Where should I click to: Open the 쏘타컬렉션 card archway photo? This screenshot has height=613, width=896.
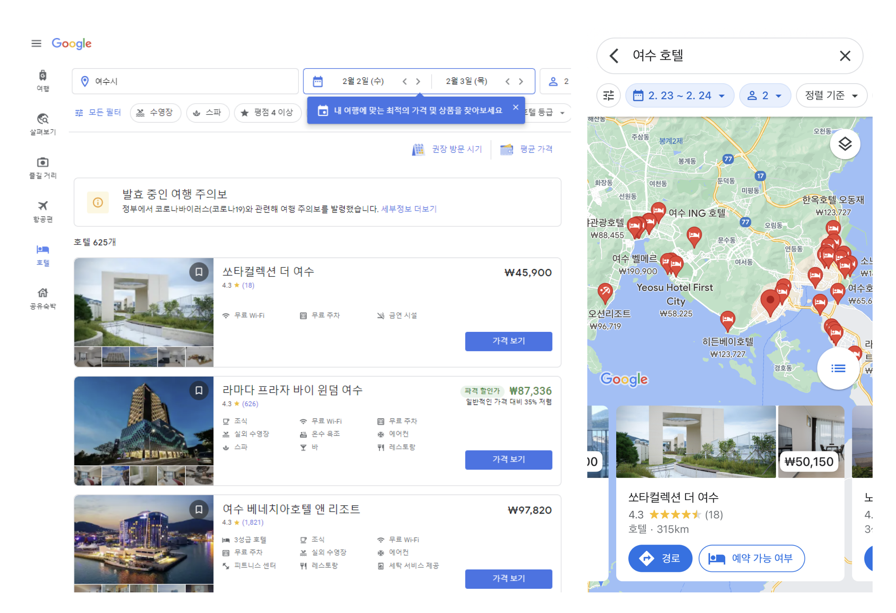[696, 442]
